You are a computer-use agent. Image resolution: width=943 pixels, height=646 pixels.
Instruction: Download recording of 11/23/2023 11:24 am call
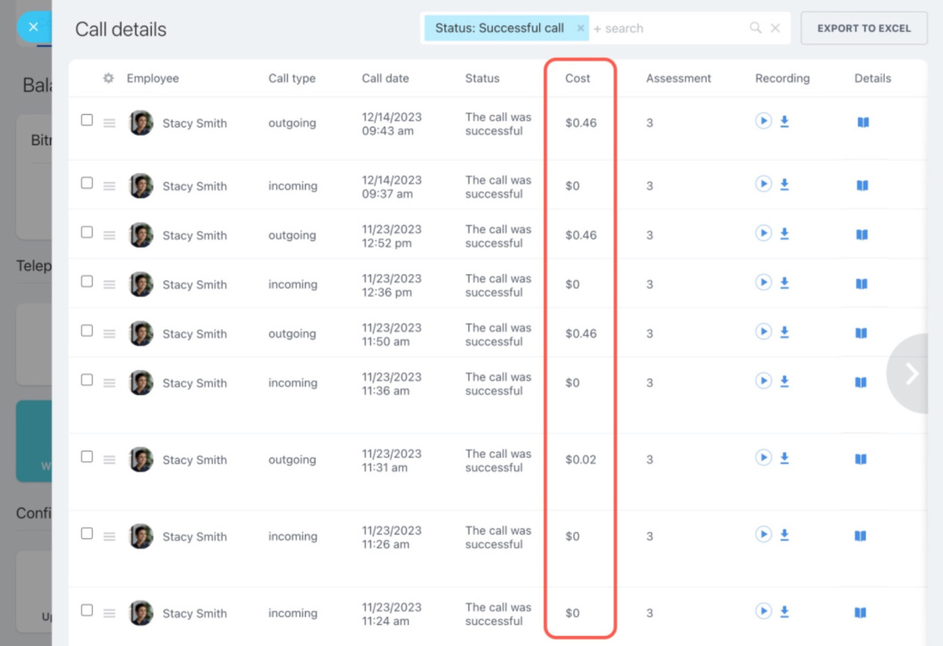[785, 611]
